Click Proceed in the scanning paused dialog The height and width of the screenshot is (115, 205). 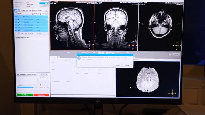(117, 65)
